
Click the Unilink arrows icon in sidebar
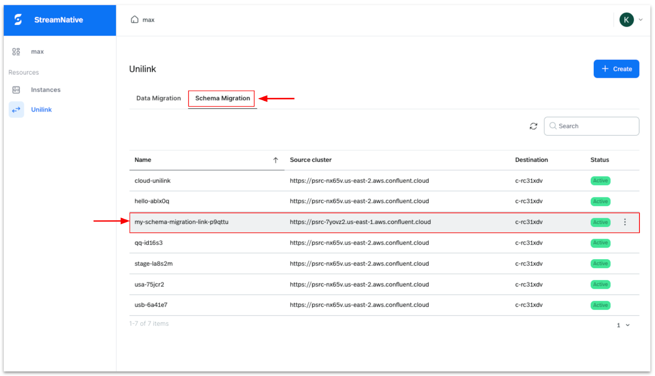(16, 110)
